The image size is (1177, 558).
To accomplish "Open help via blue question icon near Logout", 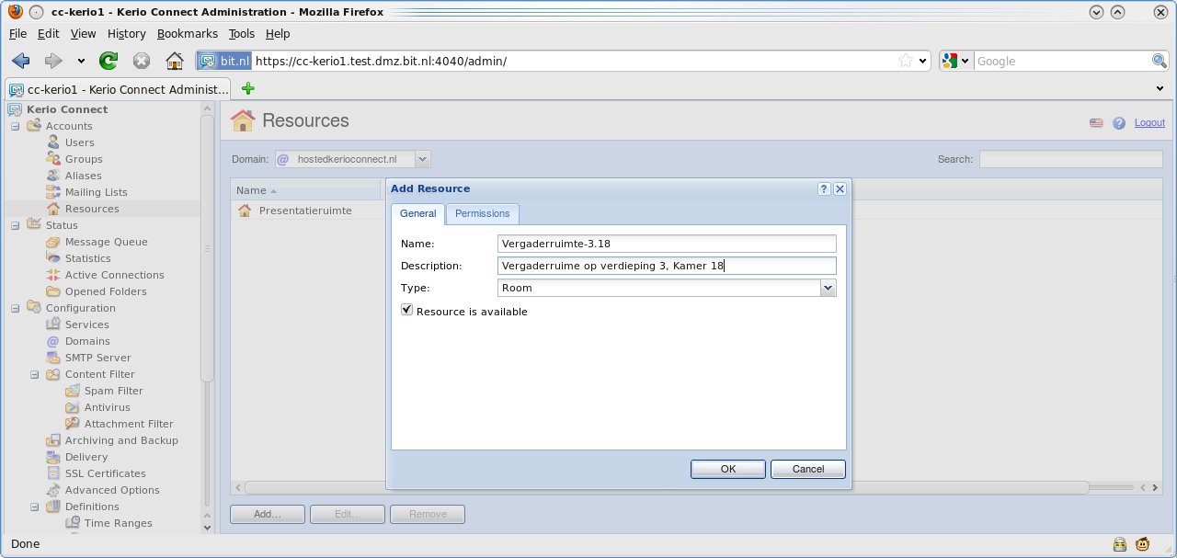I will click(1119, 123).
